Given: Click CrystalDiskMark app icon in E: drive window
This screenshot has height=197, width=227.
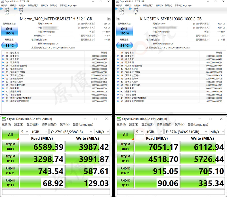Looking at the screenshot, I should pos(119,119).
